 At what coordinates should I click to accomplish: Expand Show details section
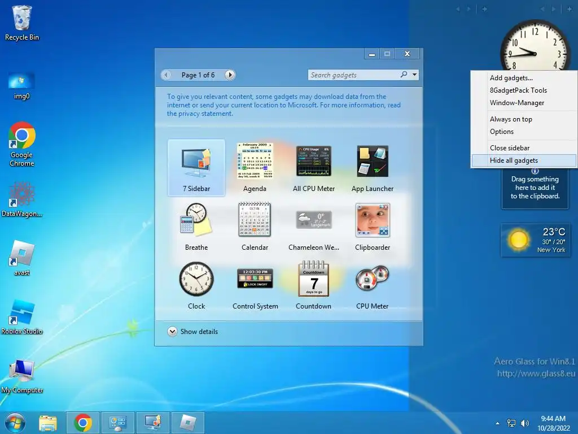[x=192, y=331]
